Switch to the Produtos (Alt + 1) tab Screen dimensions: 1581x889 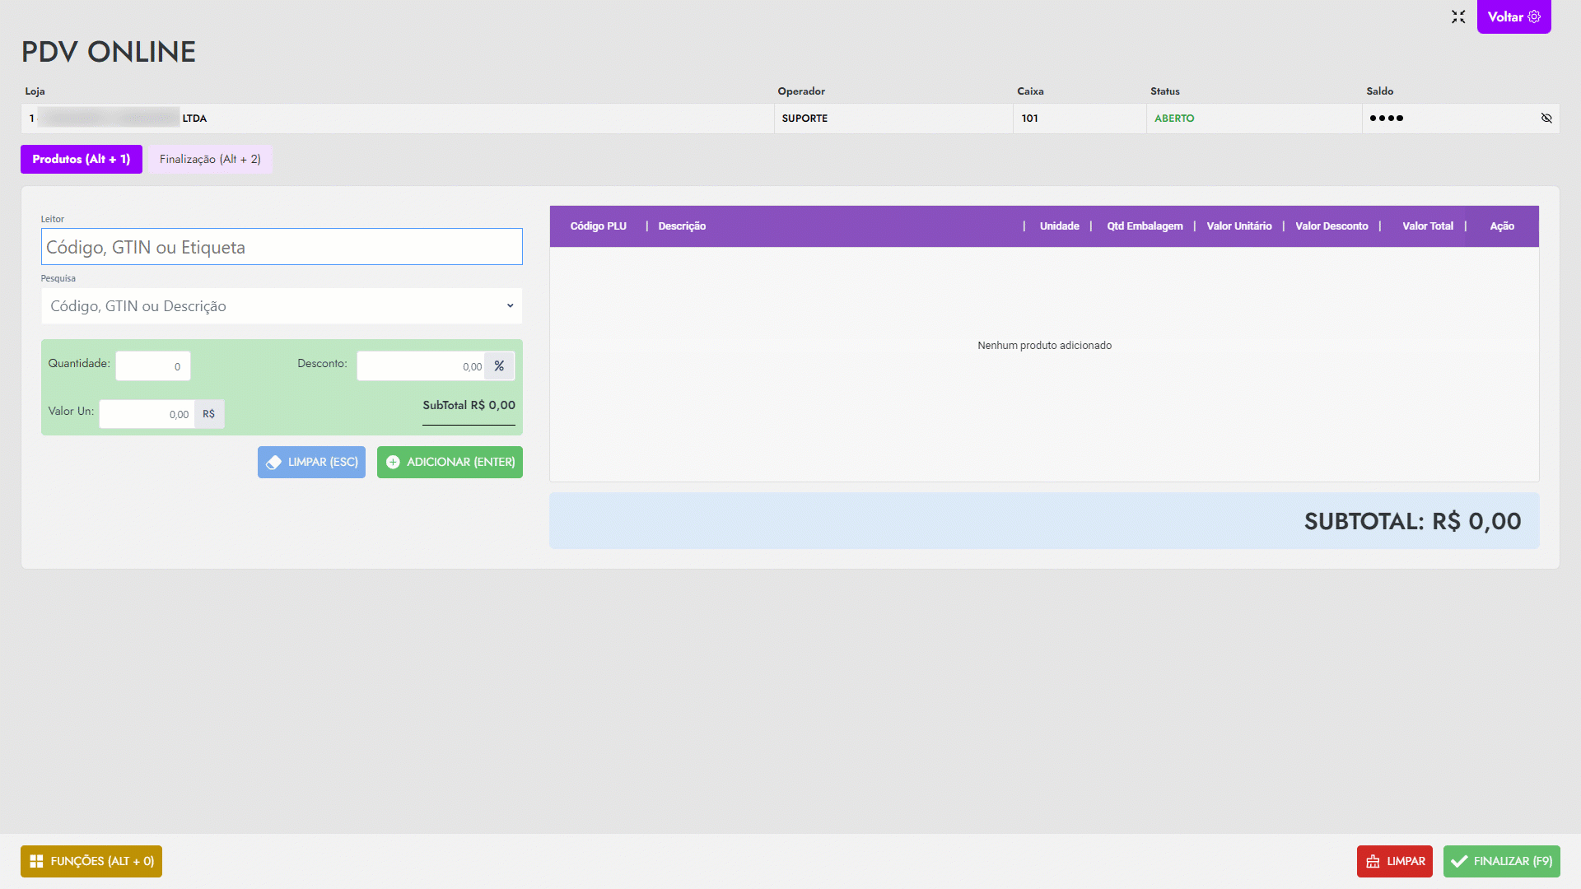(82, 159)
